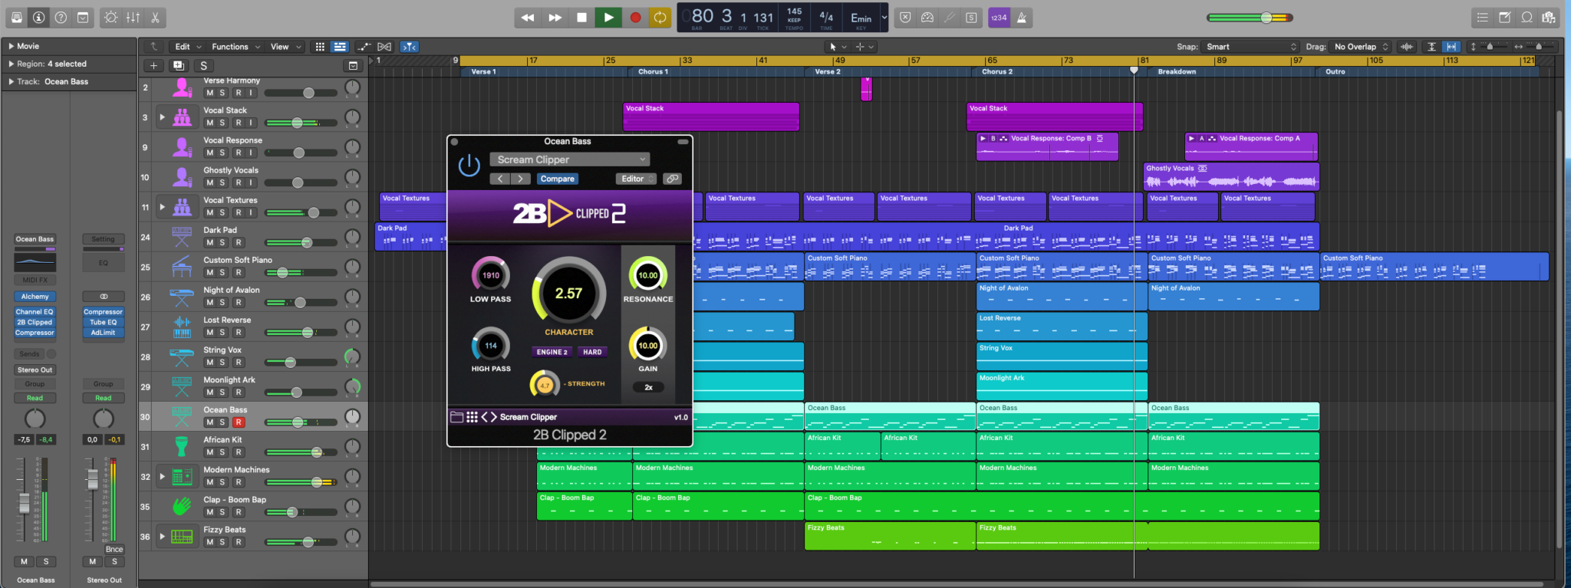Open the Command-click tool menu

coord(865,47)
